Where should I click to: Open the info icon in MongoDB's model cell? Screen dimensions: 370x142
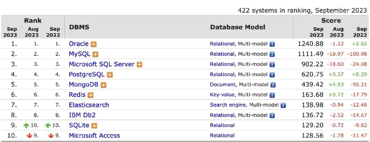273,85
